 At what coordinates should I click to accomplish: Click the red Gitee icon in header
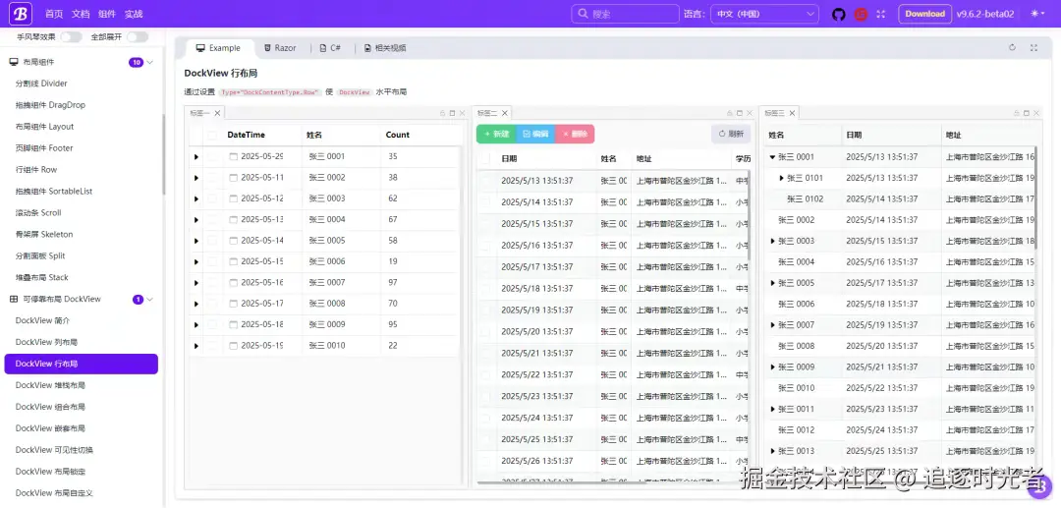coord(861,14)
